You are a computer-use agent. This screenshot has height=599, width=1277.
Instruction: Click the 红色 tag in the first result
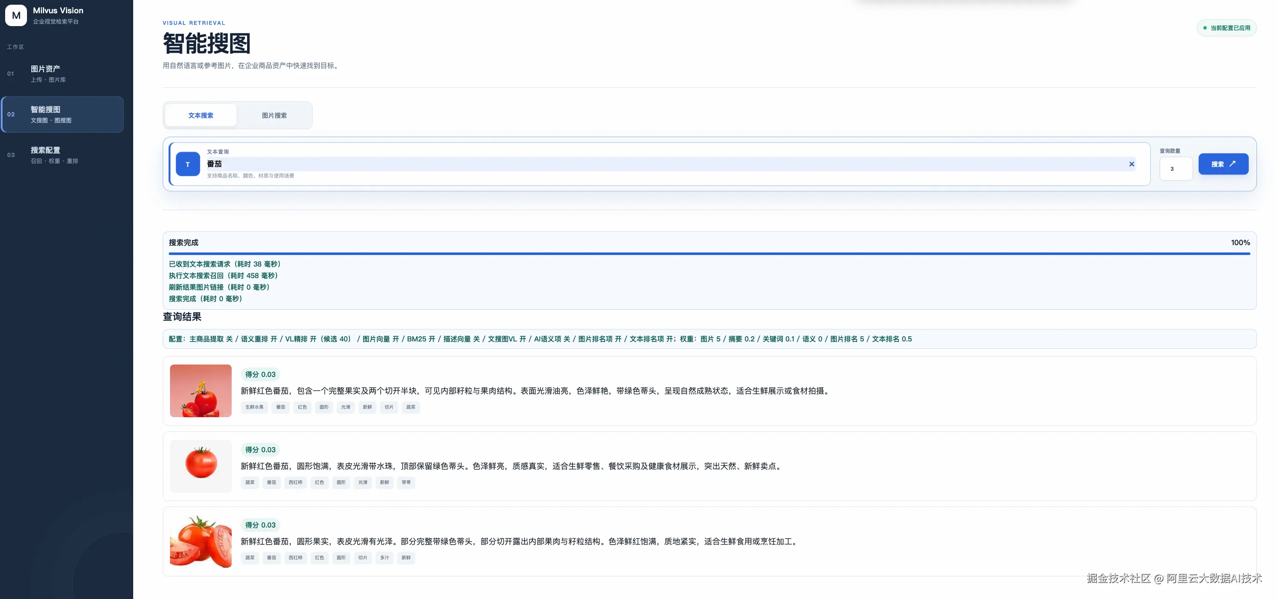click(x=302, y=407)
